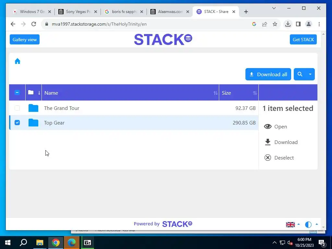Sort by the folder type column
The width and height of the screenshot is (332, 249).
(34, 92)
